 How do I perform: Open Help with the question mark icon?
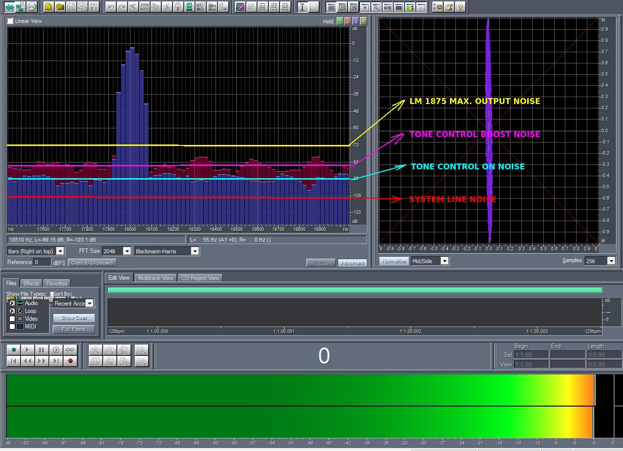pyautogui.click(x=460, y=7)
